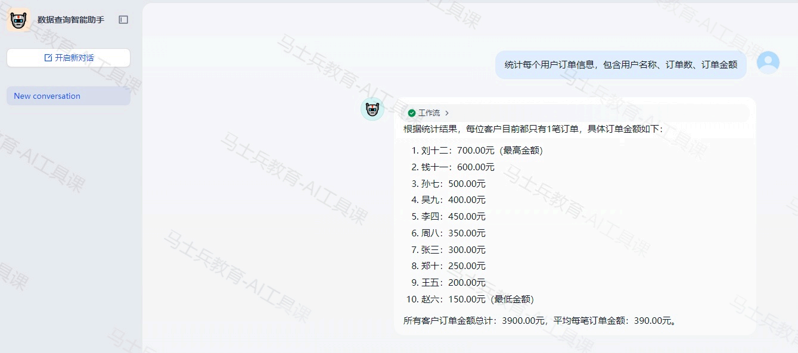Click the intro line 根据统计结果
The height and width of the screenshot is (353, 798).
(x=533, y=129)
